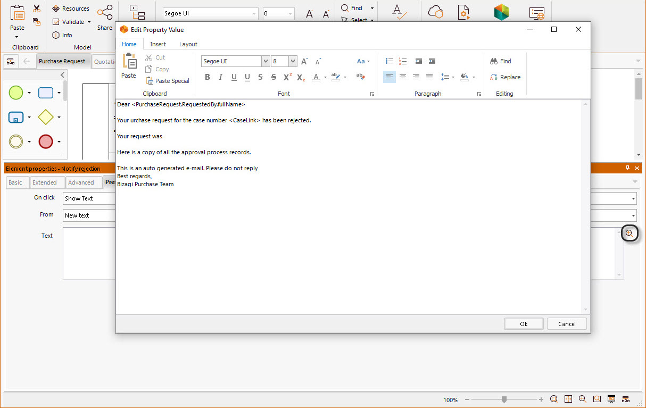Image resolution: width=646 pixels, height=408 pixels.
Task: Click the Paste icon in the dialog ribbon
Action: pos(129,62)
